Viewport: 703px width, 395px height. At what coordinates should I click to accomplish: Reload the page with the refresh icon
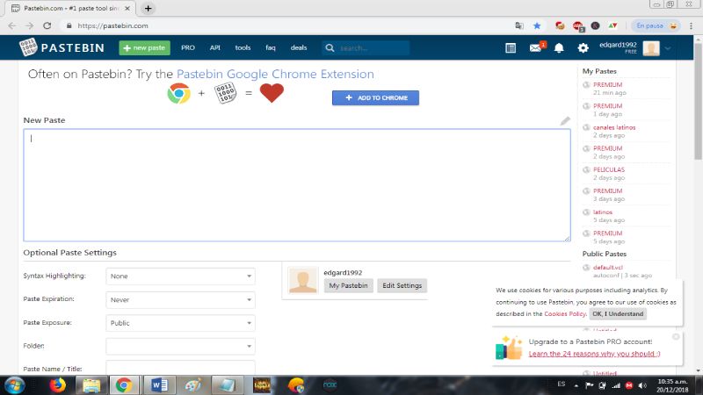(x=47, y=26)
